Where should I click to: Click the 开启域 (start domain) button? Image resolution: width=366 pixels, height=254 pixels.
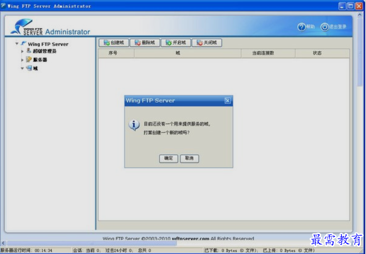[176, 43]
